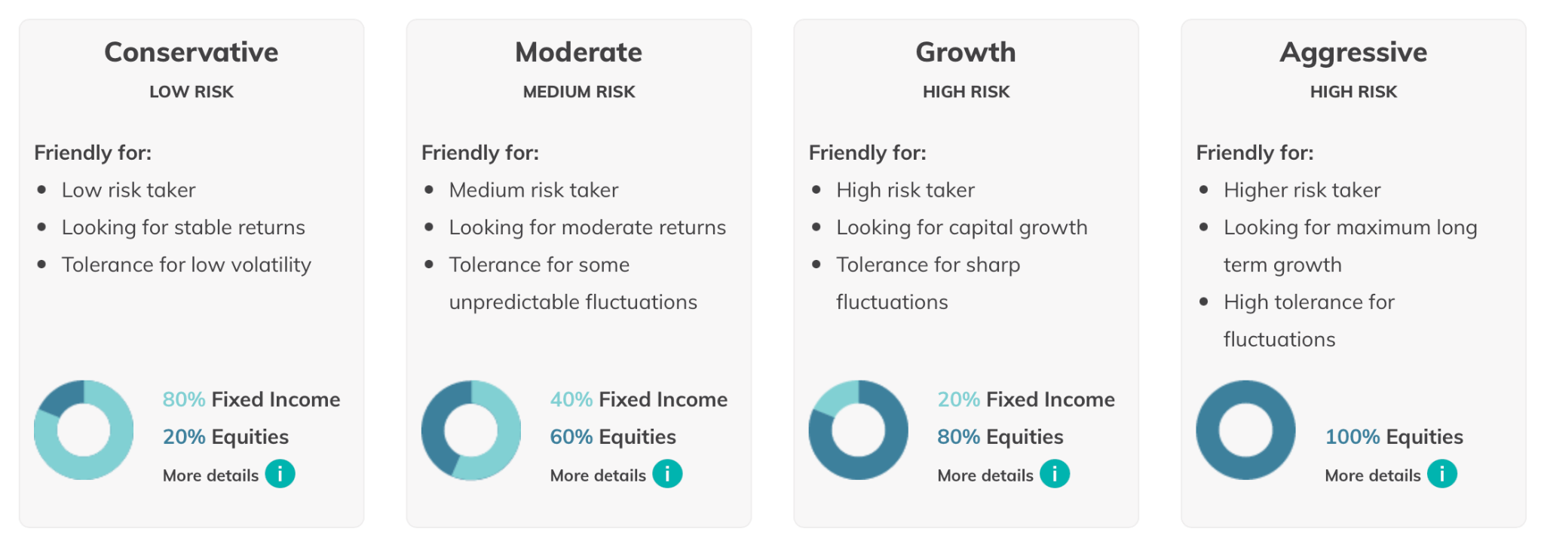This screenshot has height=541, width=1544.
Task: Select the Aggressive heading
Action: pos(1353,53)
